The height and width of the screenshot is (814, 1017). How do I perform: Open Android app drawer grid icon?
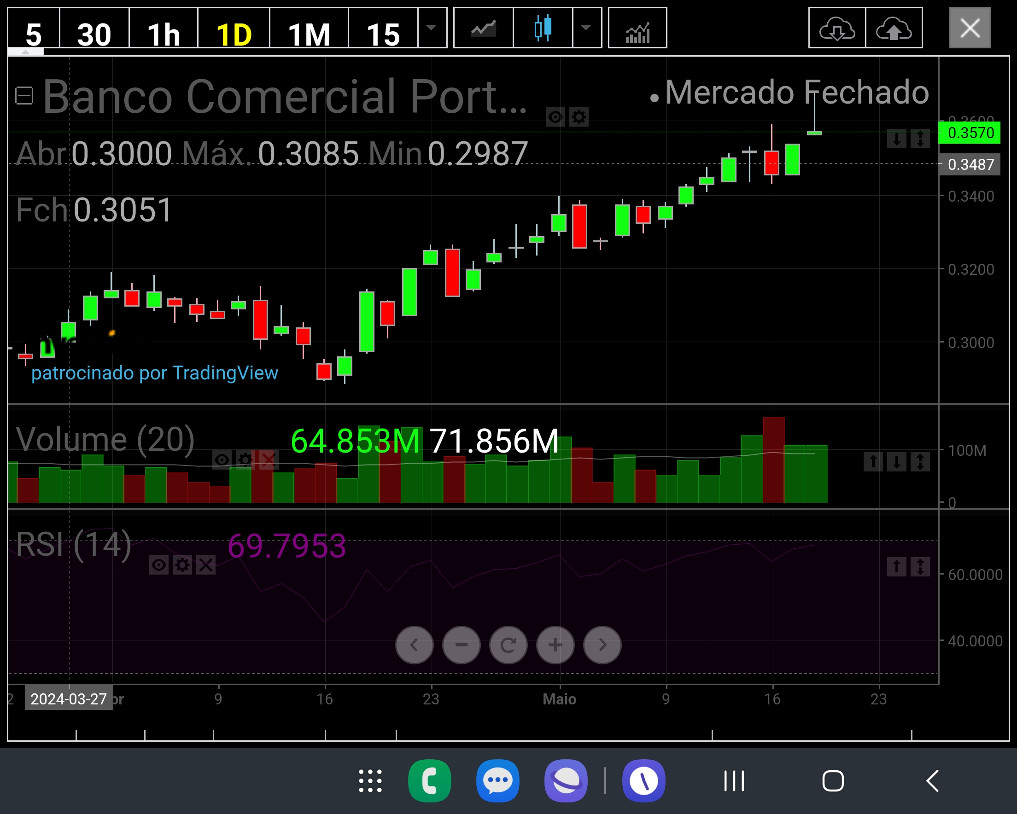coord(370,780)
